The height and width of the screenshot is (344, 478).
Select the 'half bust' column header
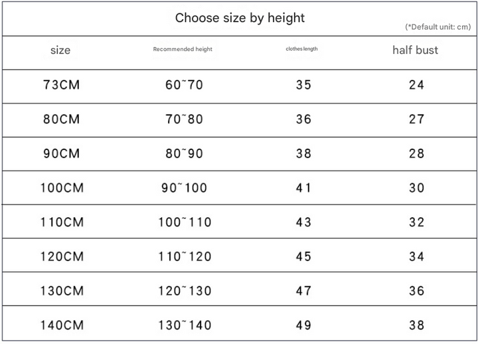(415, 50)
